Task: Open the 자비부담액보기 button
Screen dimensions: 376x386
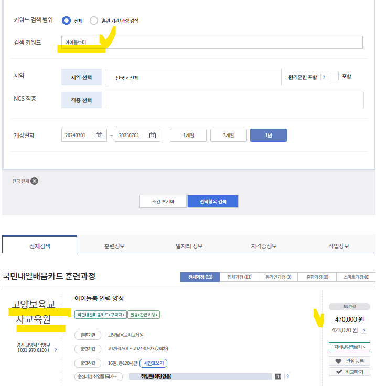Action: coord(349,347)
